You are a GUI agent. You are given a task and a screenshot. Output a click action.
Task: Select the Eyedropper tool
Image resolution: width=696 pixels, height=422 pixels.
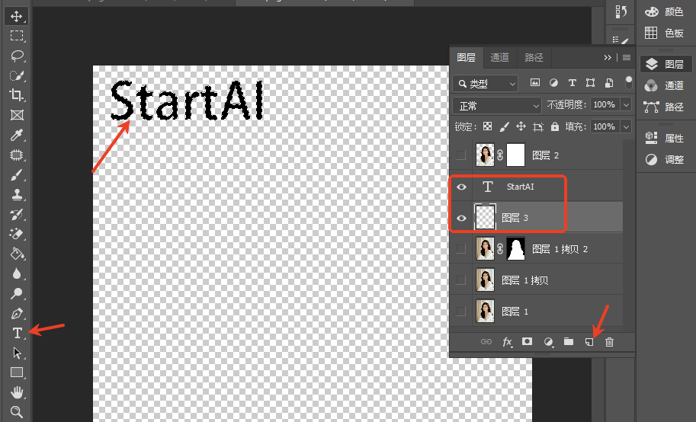pos(17,135)
